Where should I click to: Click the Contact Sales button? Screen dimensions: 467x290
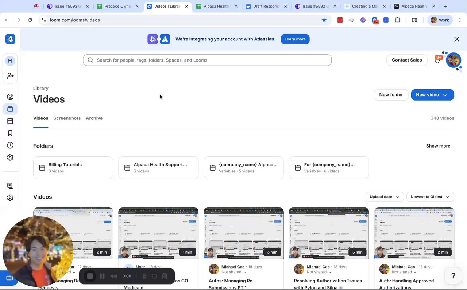pyautogui.click(x=407, y=60)
